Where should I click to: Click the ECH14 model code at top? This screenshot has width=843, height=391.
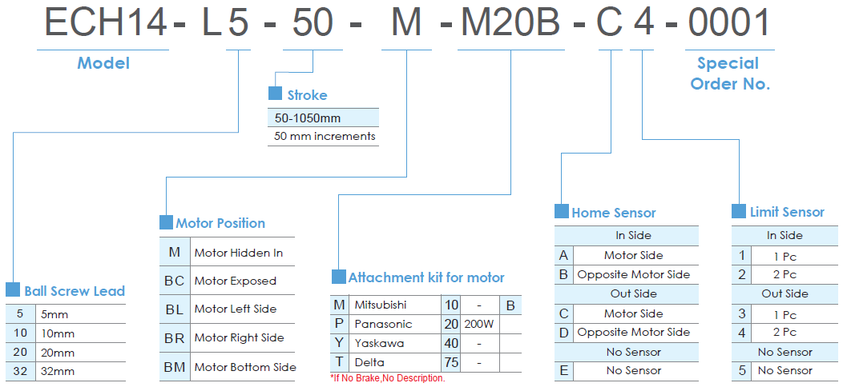pos(106,23)
